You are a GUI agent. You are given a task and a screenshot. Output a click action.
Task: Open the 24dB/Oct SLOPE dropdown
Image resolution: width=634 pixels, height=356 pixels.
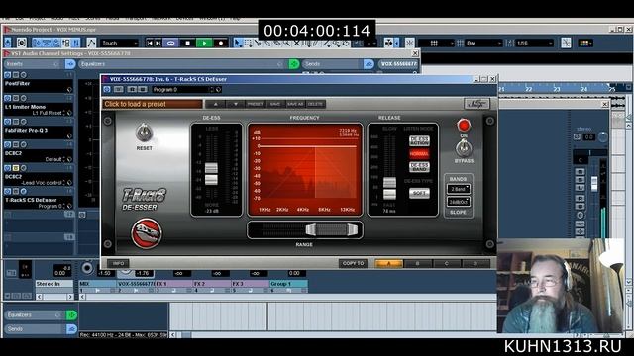pos(458,201)
